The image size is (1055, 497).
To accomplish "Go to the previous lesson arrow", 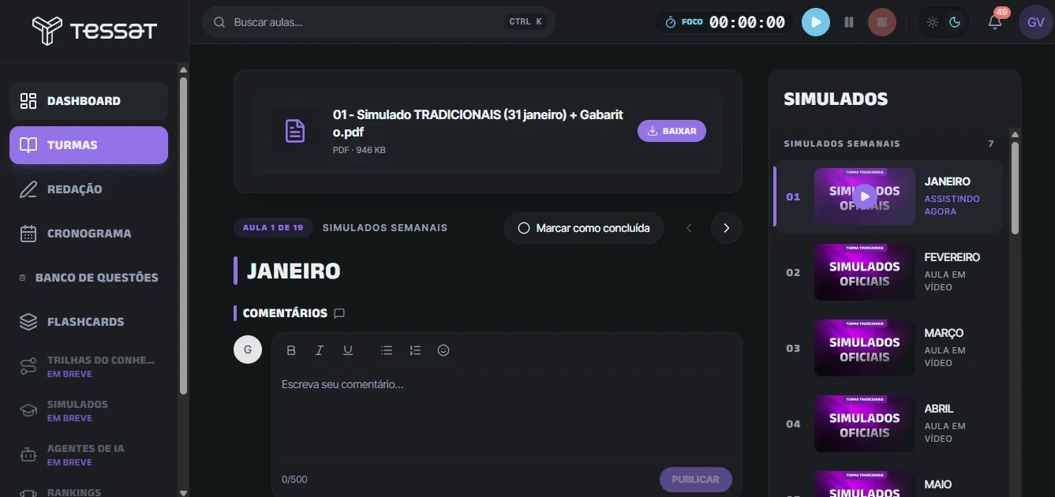I will [x=689, y=228].
